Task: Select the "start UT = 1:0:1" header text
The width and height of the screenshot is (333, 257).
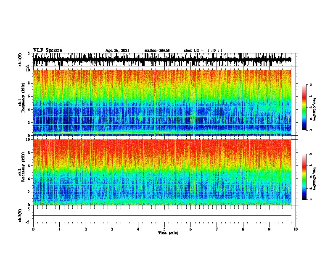Action: click(203, 50)
